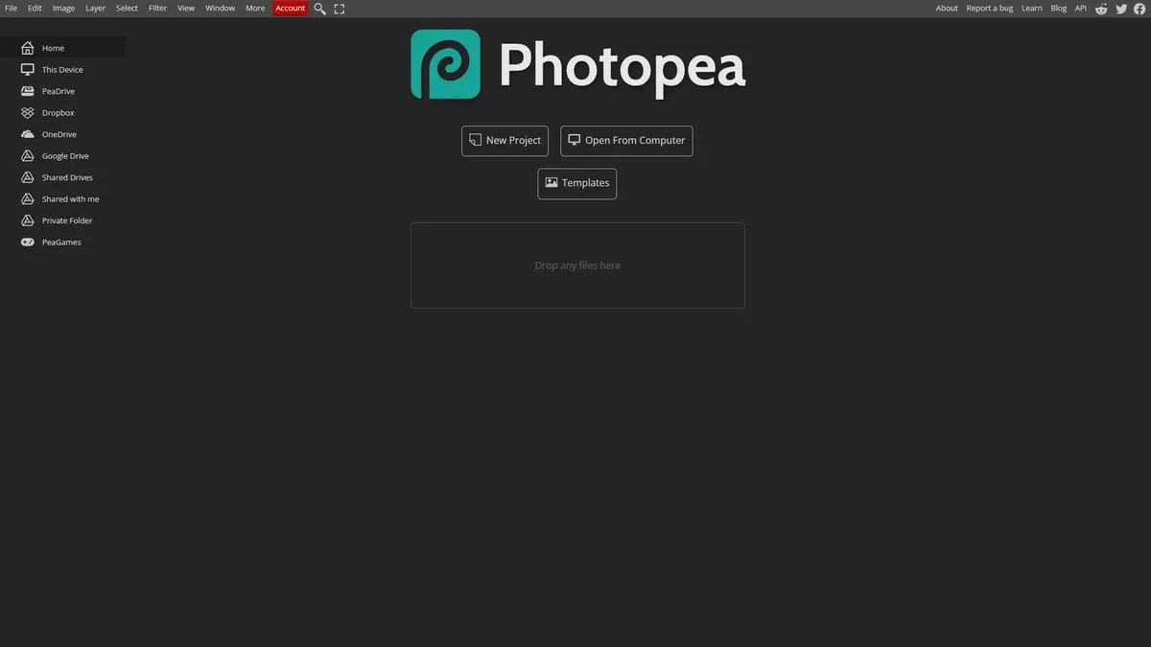Expand the More menu
Viewport: 1151px width, 647px height.
pyautogui.click(x=255, y=9)
